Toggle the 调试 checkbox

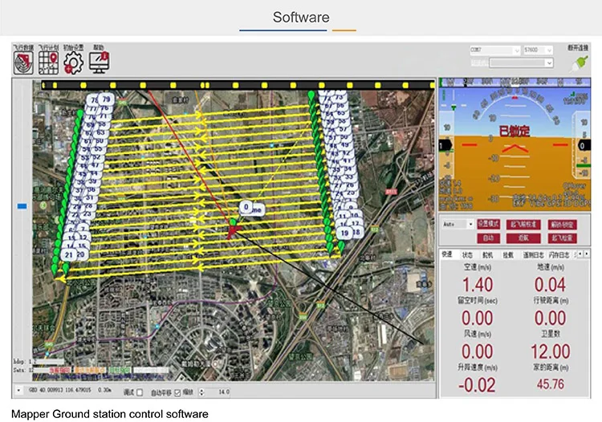[140, 392]
